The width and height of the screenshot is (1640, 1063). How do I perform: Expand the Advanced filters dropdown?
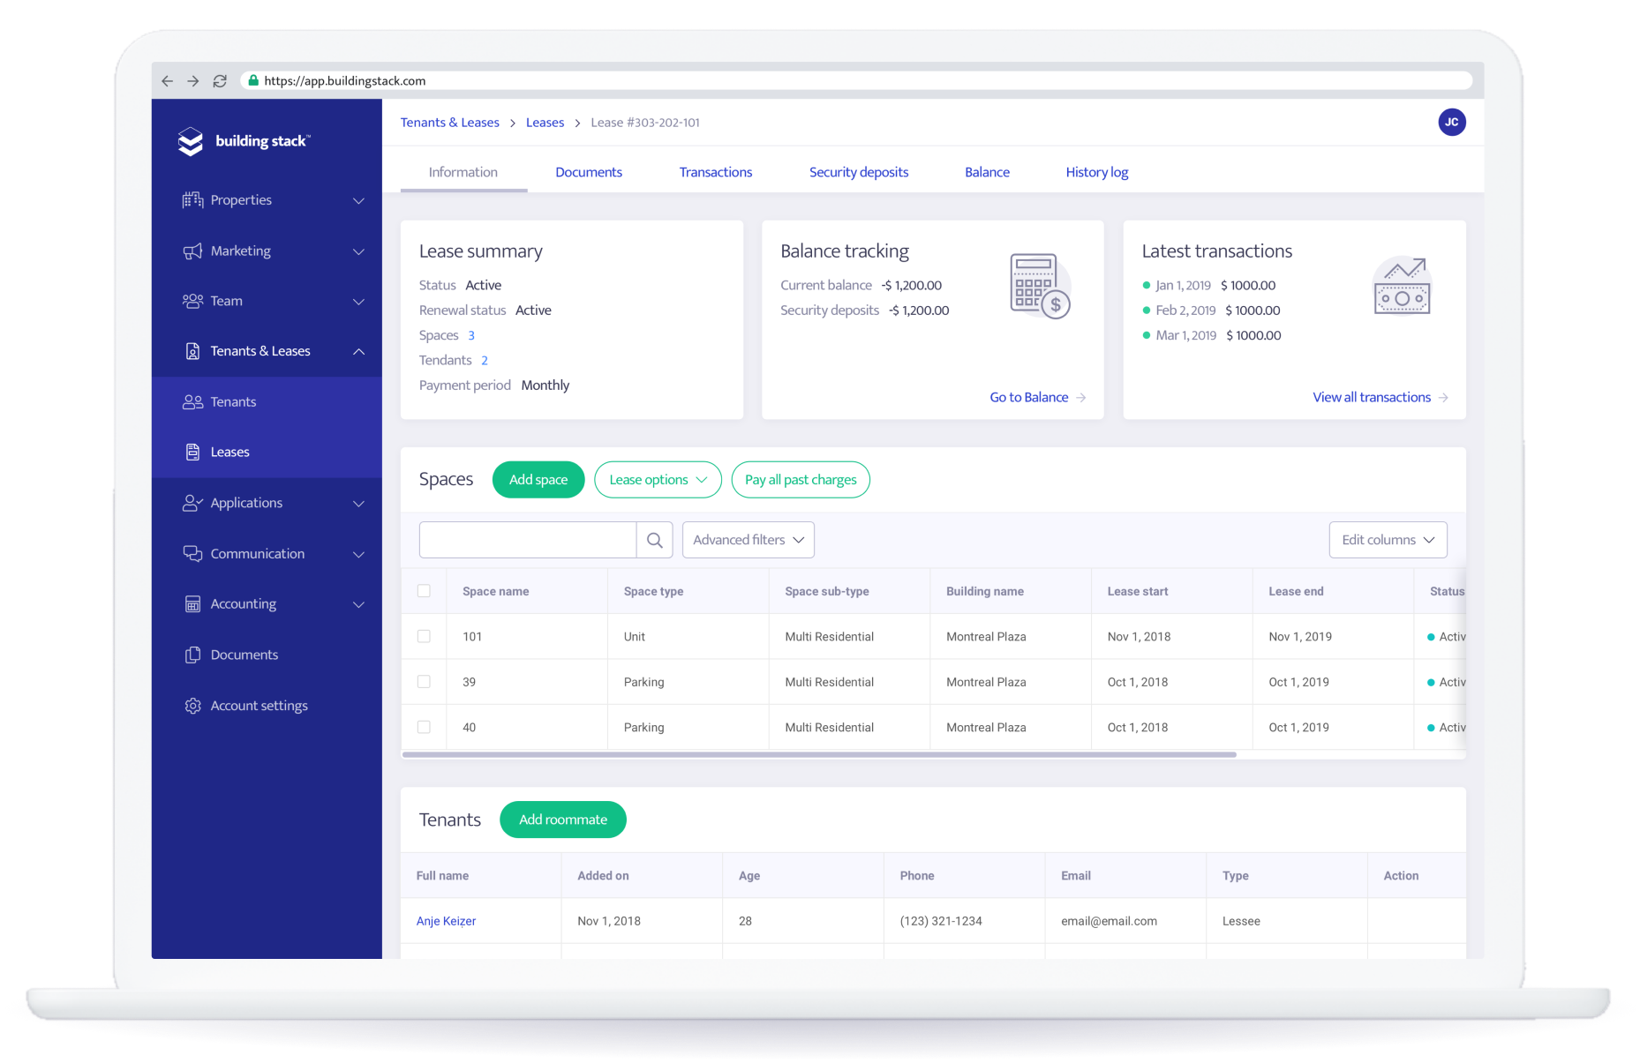coord(747,539)
